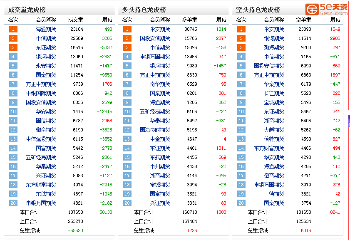This screenshot has height=240, width=350.
Task: Click 成交量 column header
Action: coord(75,20)
